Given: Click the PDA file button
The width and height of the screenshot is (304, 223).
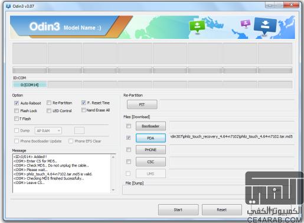Looking at the screenshot, I should pos(151,138).
